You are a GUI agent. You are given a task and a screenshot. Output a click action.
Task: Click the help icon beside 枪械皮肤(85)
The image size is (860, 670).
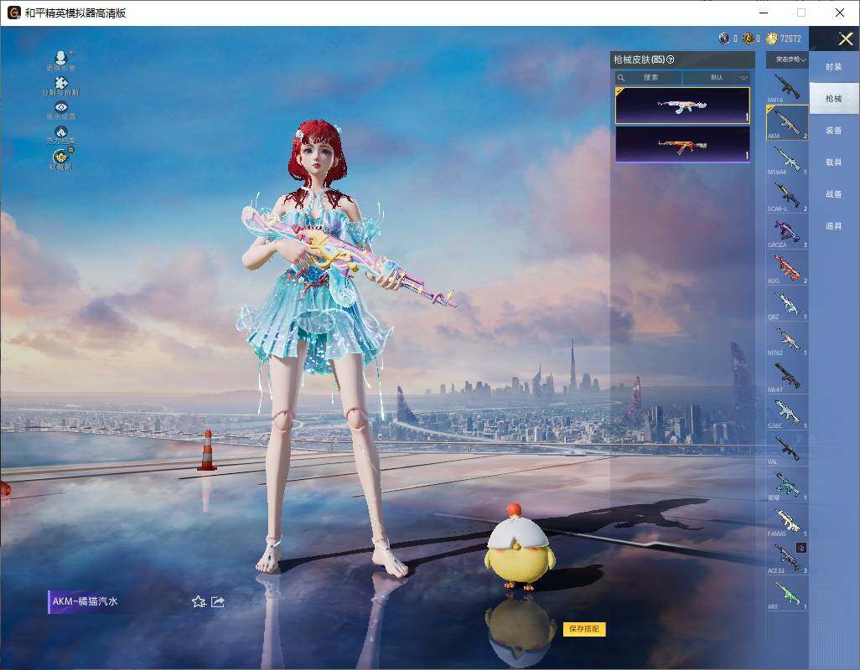coord(671,59)
